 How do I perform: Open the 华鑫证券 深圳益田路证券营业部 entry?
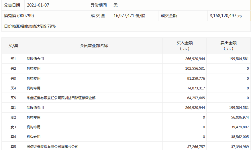click(x=61, y=98)
